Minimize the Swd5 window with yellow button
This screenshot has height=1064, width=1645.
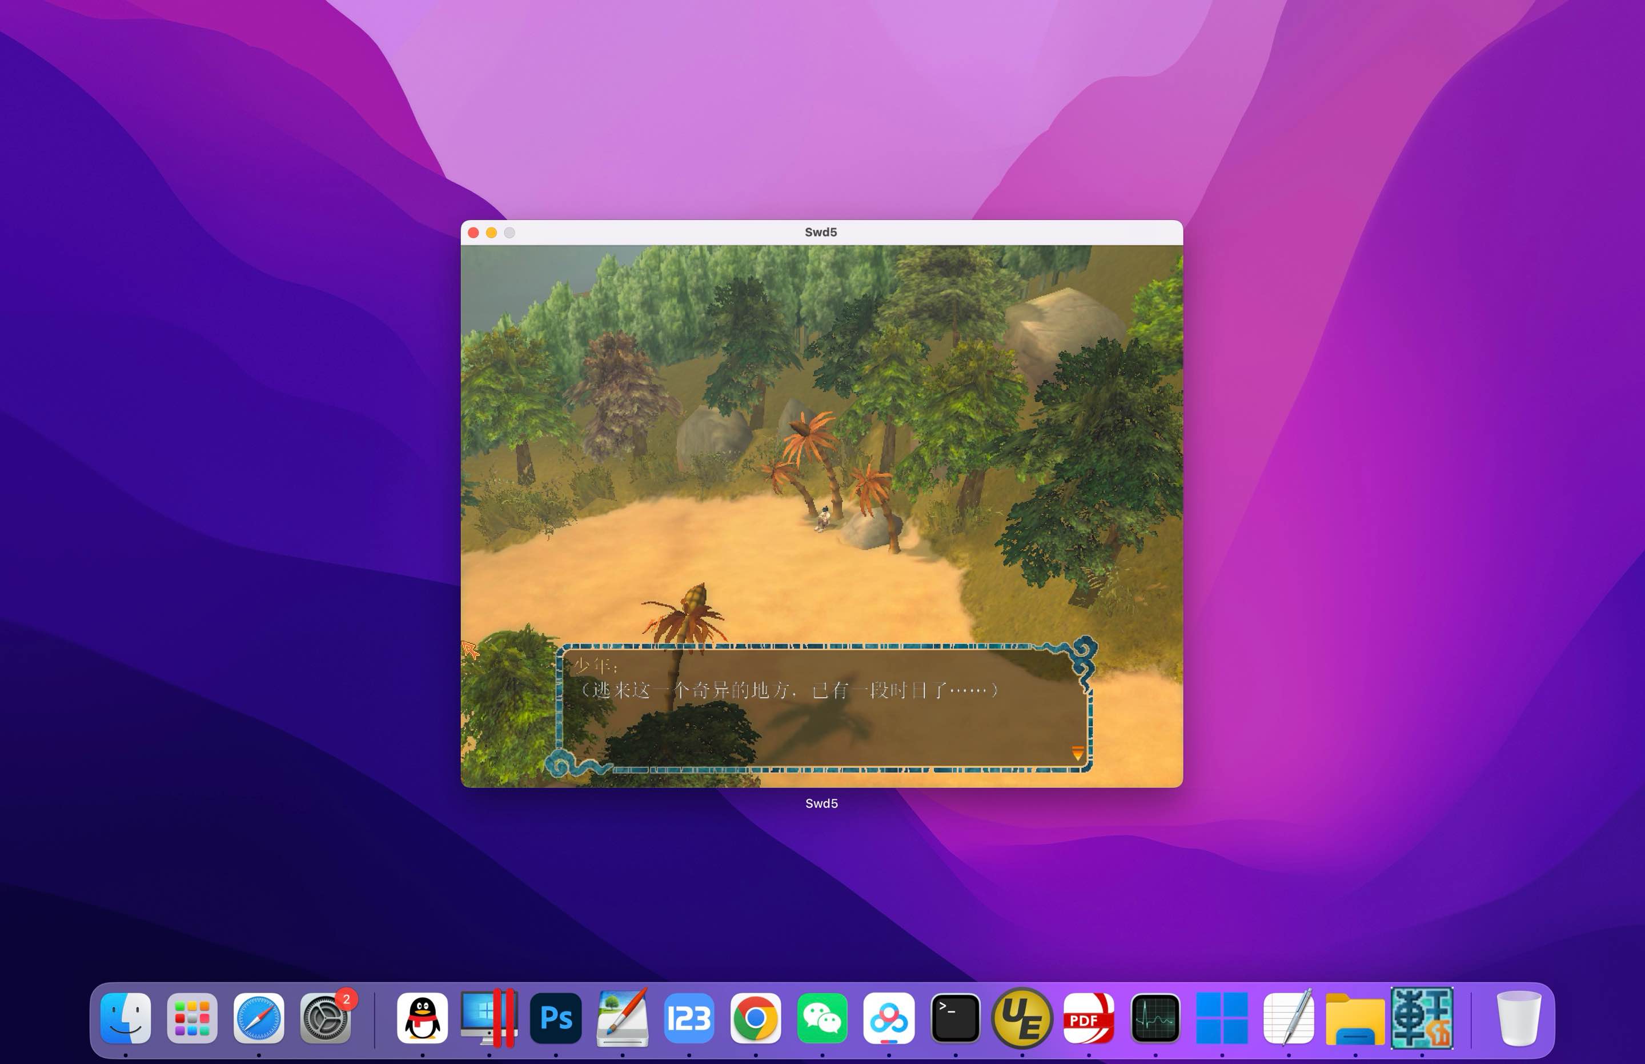[x=491, y=233]
